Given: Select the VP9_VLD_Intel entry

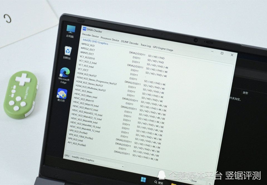Looking at the screenshot, I should (75, 139).
